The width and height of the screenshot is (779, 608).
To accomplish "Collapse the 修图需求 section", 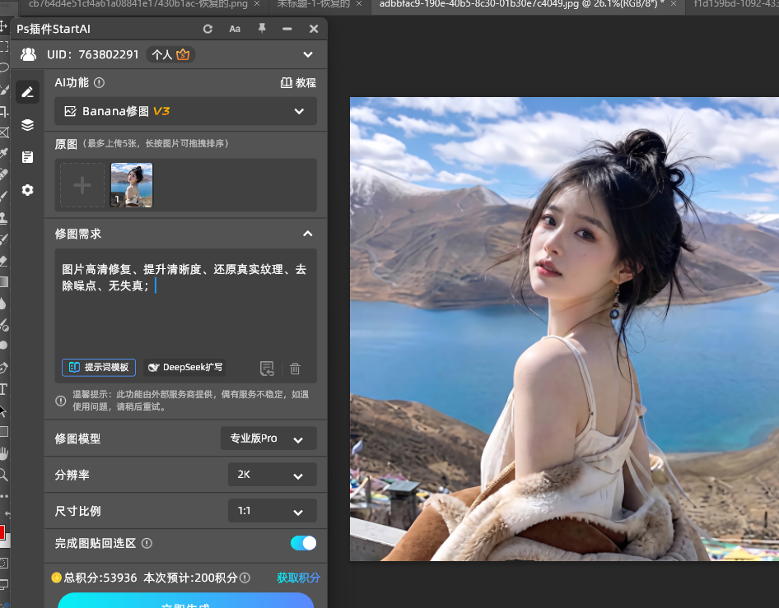I will point(307,234).
